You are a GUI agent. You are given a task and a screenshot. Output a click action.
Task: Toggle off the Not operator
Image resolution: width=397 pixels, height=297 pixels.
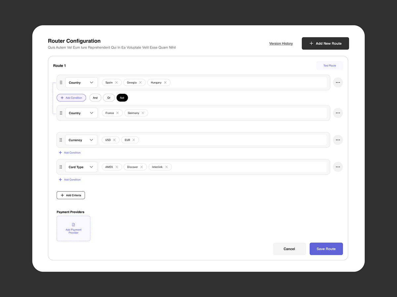122,97
